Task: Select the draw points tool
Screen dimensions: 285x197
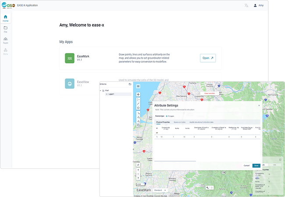Action: click(x=138, y=99)
